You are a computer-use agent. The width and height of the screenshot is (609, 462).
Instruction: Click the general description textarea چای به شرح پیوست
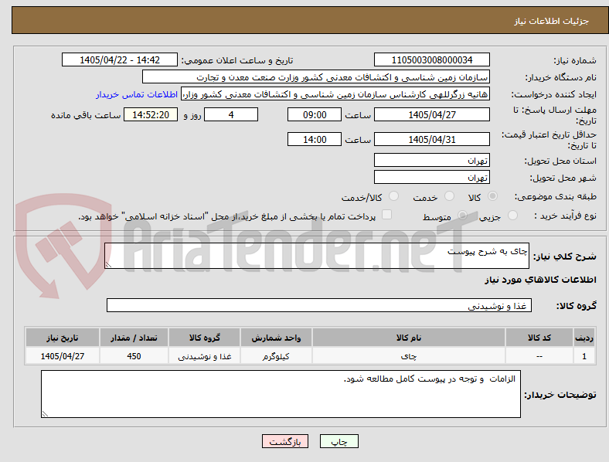click(317, 256)
